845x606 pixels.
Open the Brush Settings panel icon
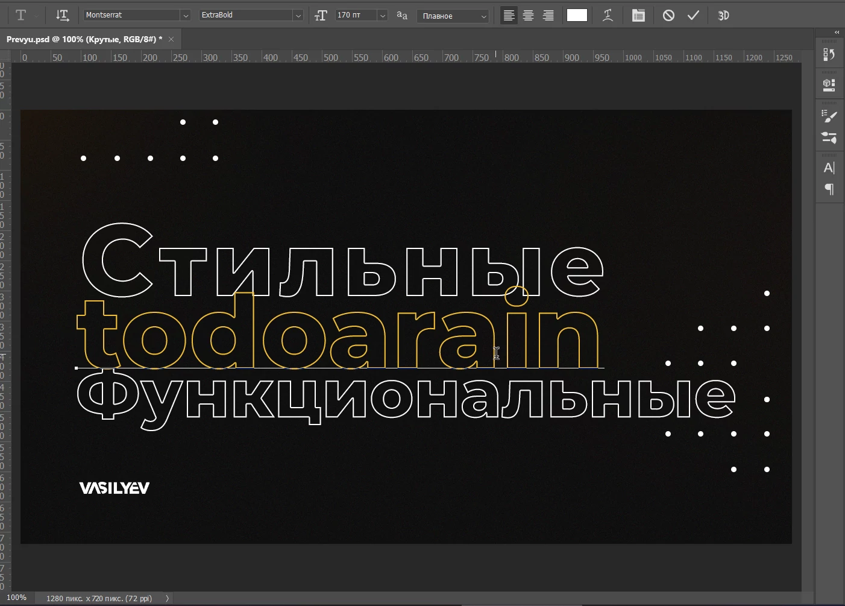click(829, 116)
